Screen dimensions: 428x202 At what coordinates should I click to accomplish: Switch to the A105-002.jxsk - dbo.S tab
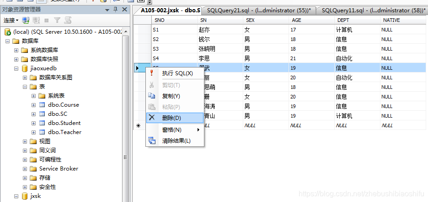(x=169, y=10)
